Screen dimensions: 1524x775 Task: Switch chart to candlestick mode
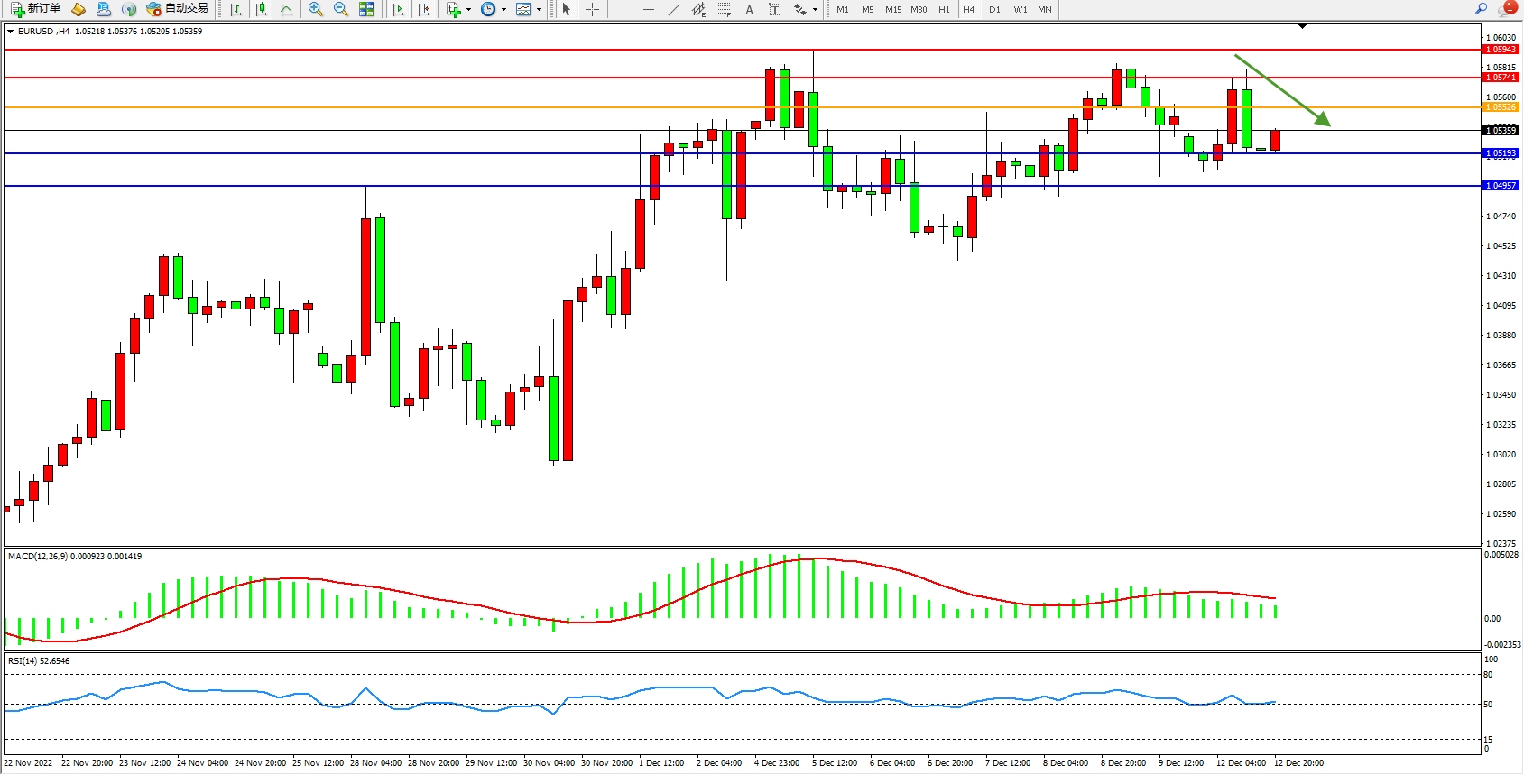(261, 9)
